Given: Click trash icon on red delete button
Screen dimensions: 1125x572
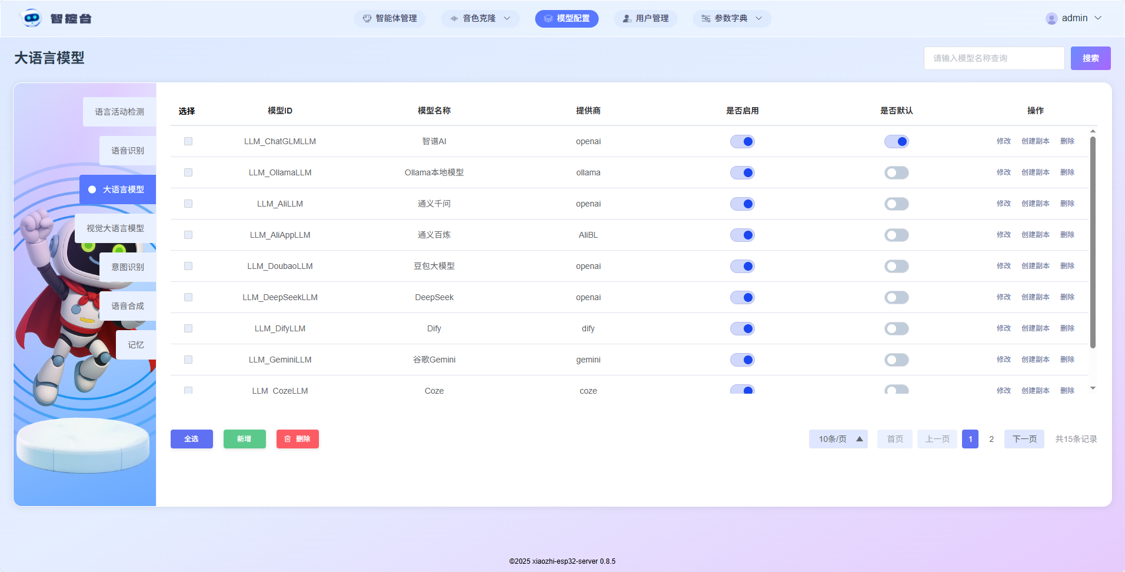Looking at the screenshot, I should [288, 439].
